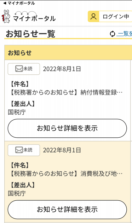The width and height of the screenshot is (132, 223).
Task: Tap the first 未読 unread badge
Action: pos(24,69)
